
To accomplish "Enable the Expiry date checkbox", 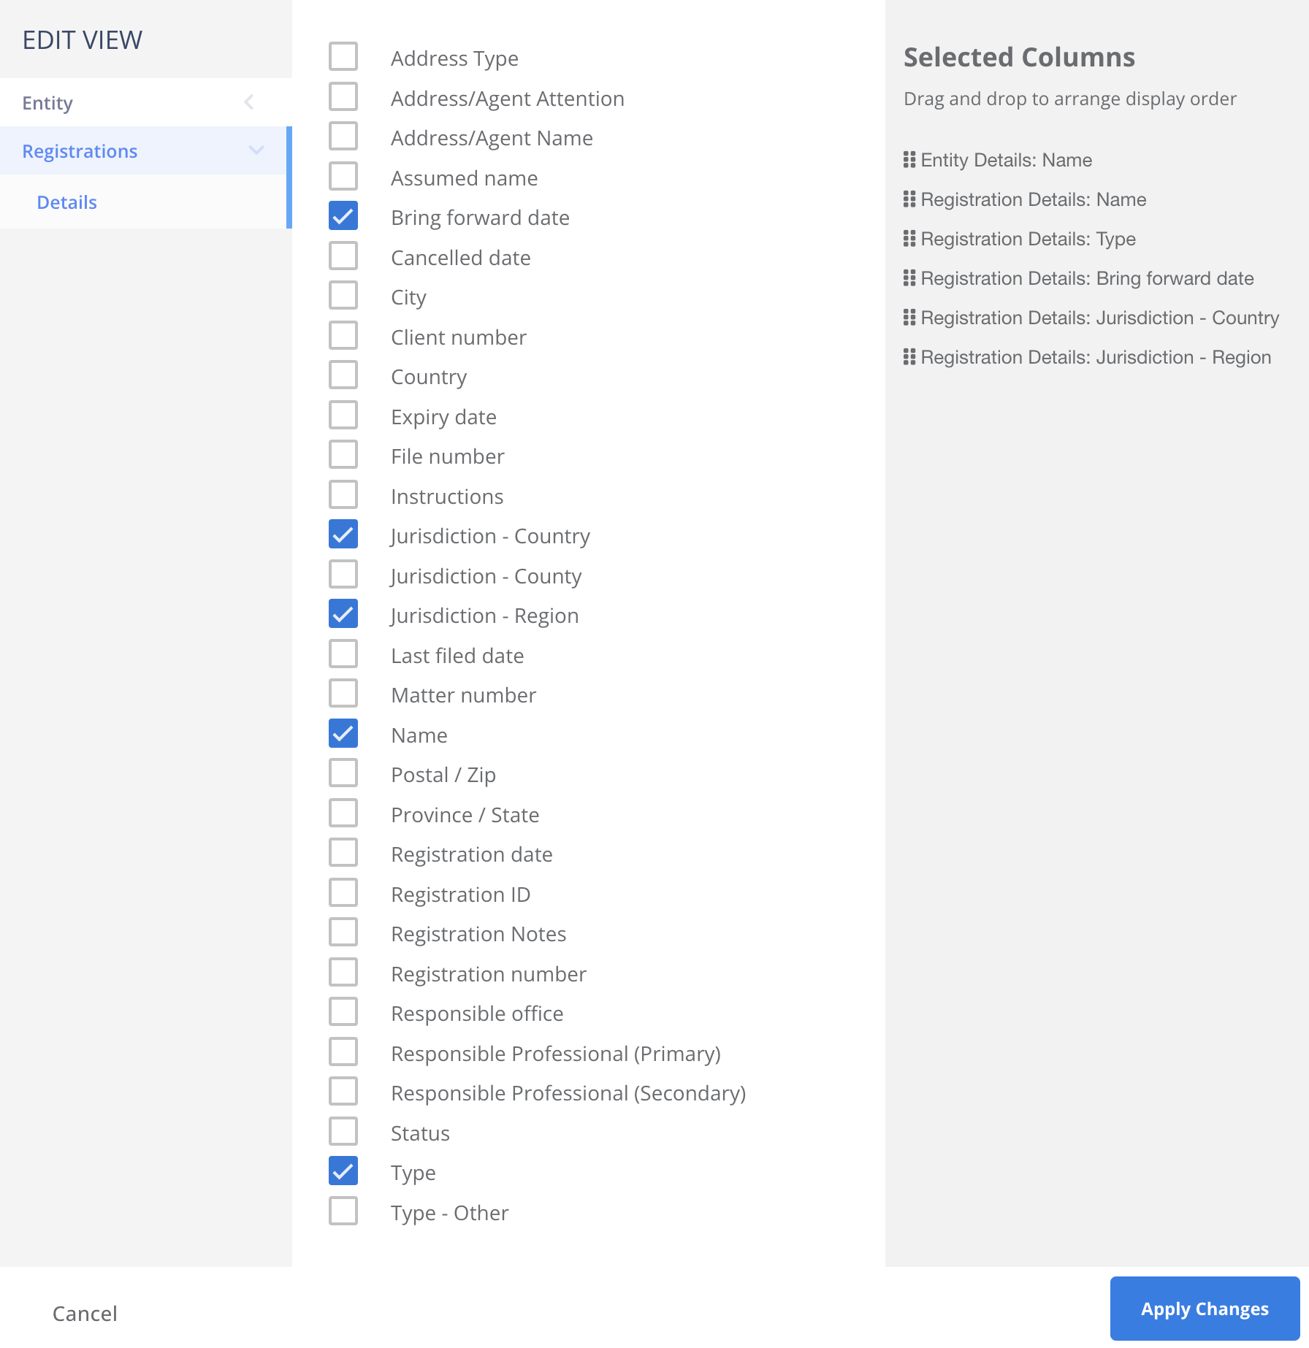I will [x=343, y=415].
